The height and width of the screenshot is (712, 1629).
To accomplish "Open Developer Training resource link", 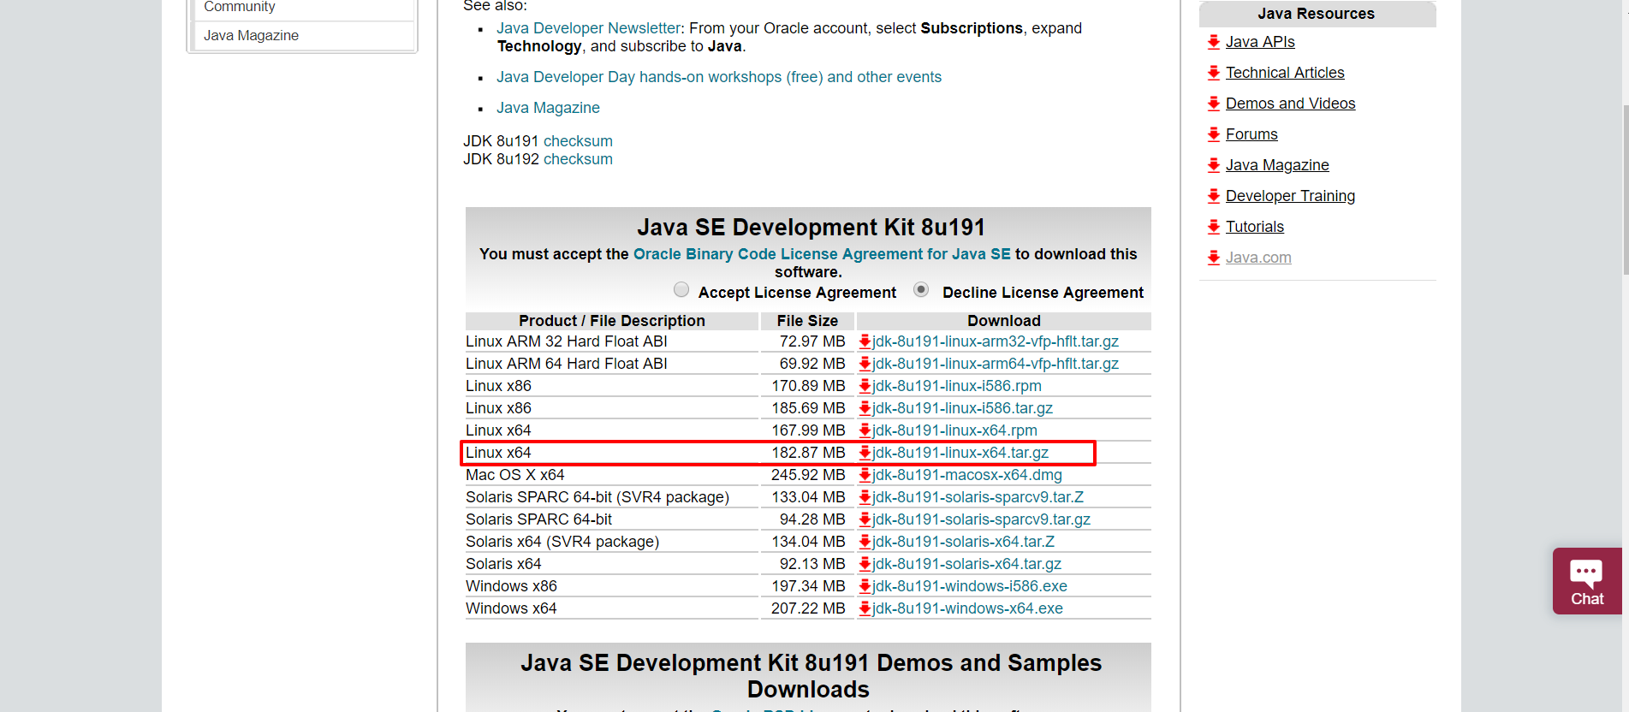I will 1290,196.
